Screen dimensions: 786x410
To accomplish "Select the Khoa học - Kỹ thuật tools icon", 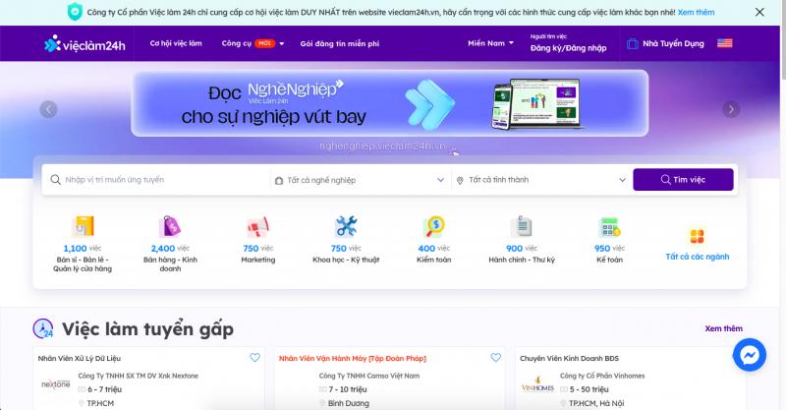I will [x=346, y=226].
